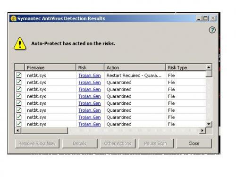The width and height of the screenshot is (236, 177).
Task: Open the Other Actions button
Action: pos(118,143)
